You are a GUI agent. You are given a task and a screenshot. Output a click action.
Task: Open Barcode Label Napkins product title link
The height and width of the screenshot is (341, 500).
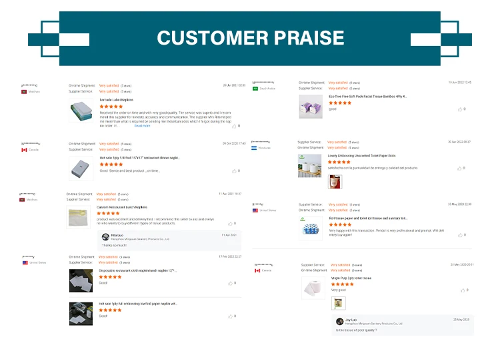point(116,100)
